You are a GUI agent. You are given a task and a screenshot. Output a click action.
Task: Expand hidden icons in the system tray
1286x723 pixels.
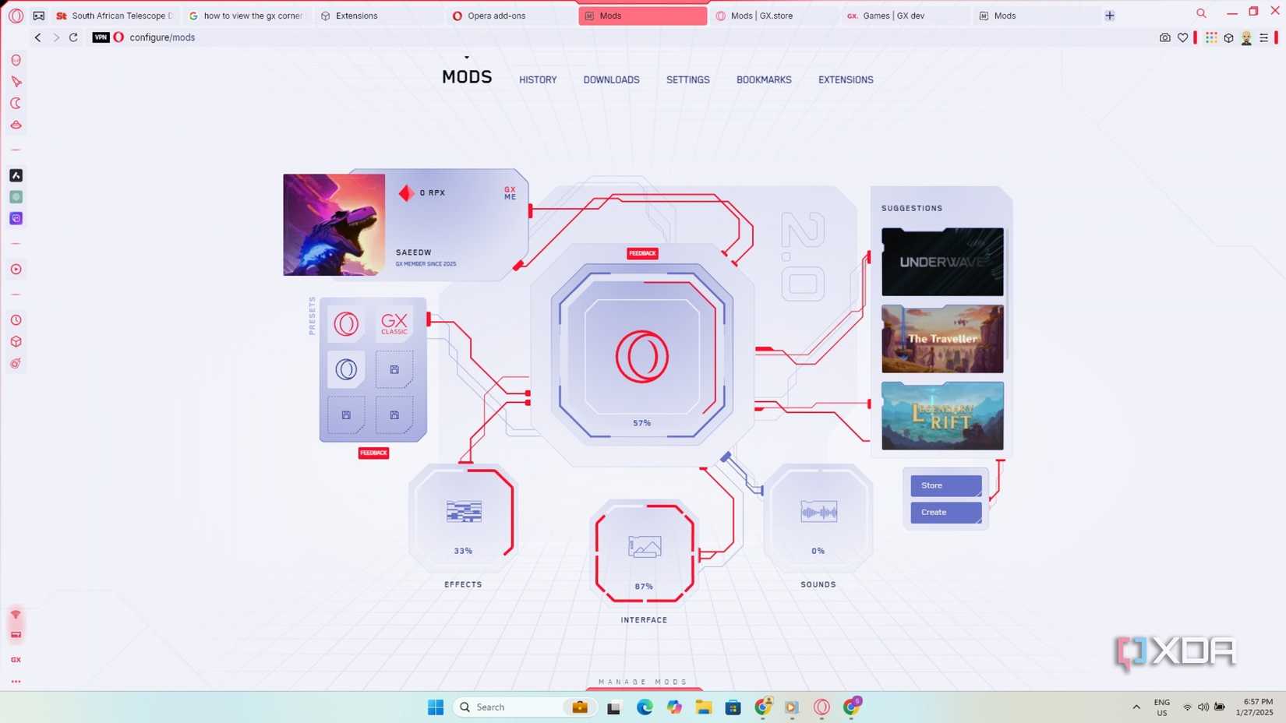click(x=1136, y=707)
